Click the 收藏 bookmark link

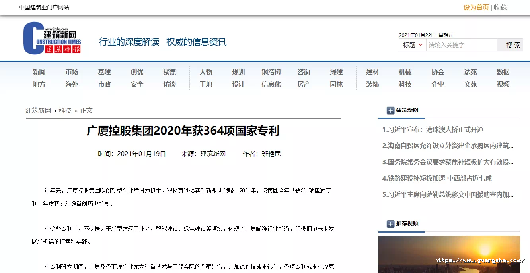(500, 7)
